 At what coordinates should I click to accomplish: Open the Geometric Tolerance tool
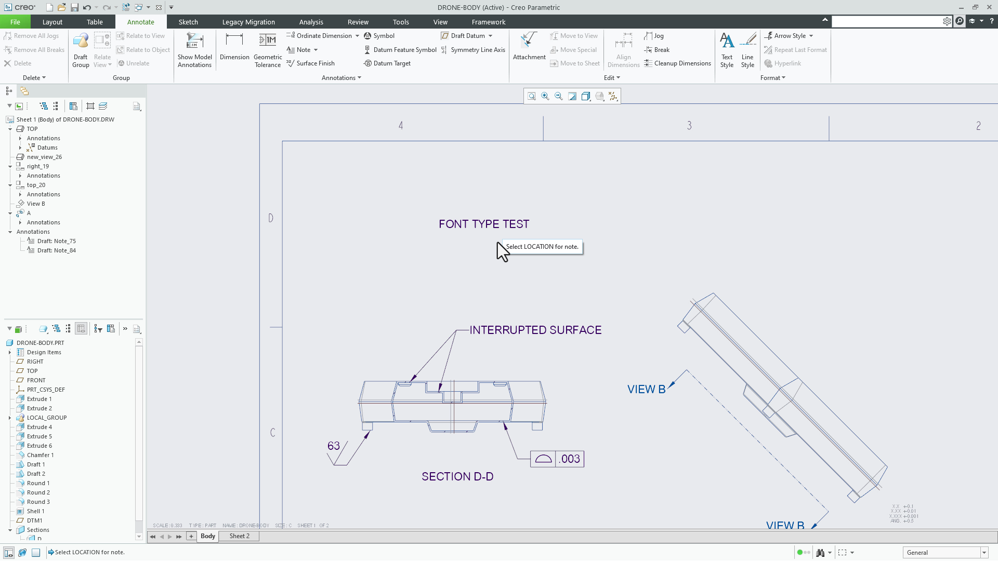(268, 50)
